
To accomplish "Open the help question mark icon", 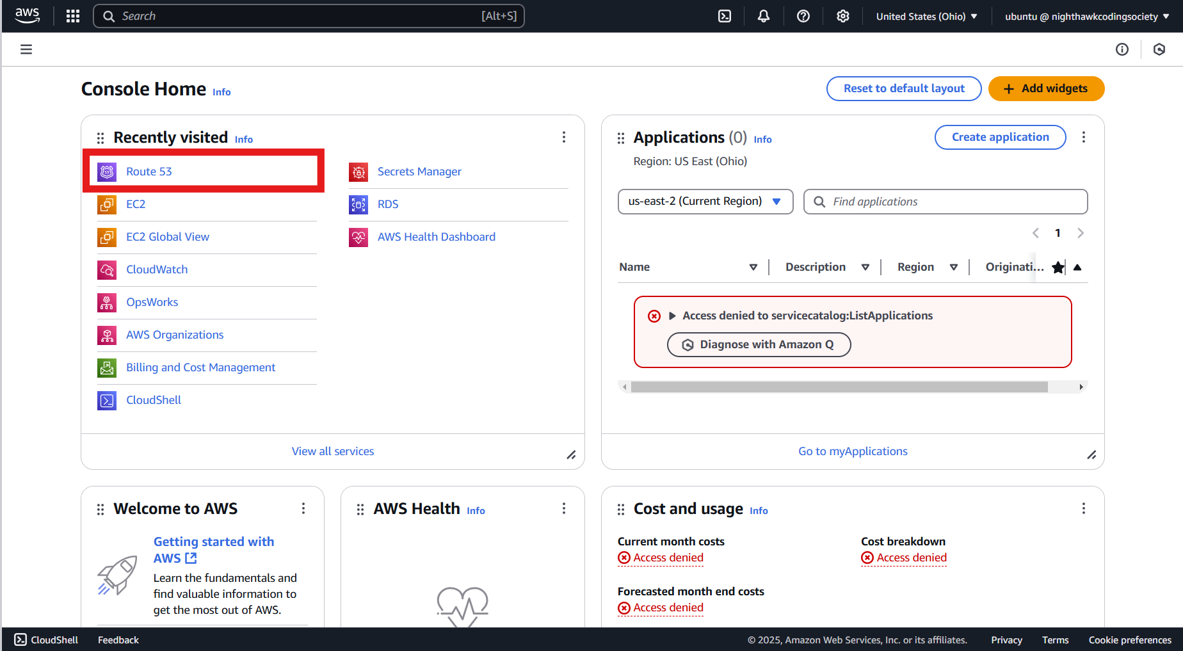I will tap(803, 16).
